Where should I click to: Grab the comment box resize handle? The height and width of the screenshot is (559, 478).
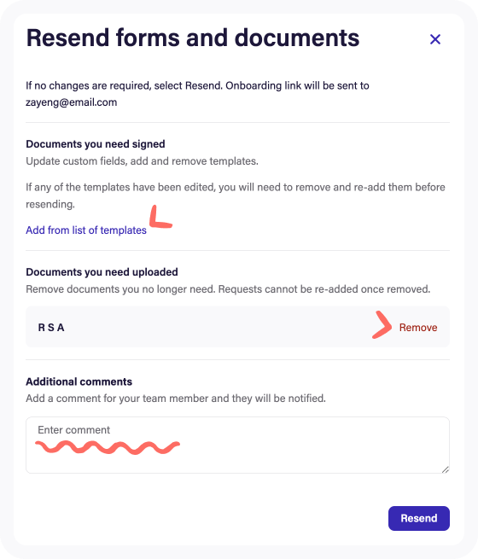coord(446,469)
